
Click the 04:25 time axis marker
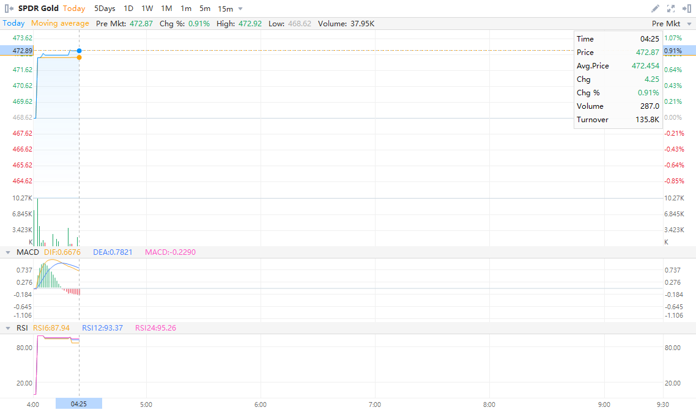79,404
